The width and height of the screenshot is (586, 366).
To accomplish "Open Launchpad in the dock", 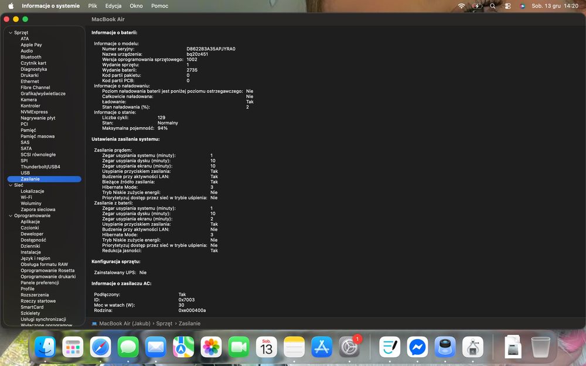I will point(73,347).
